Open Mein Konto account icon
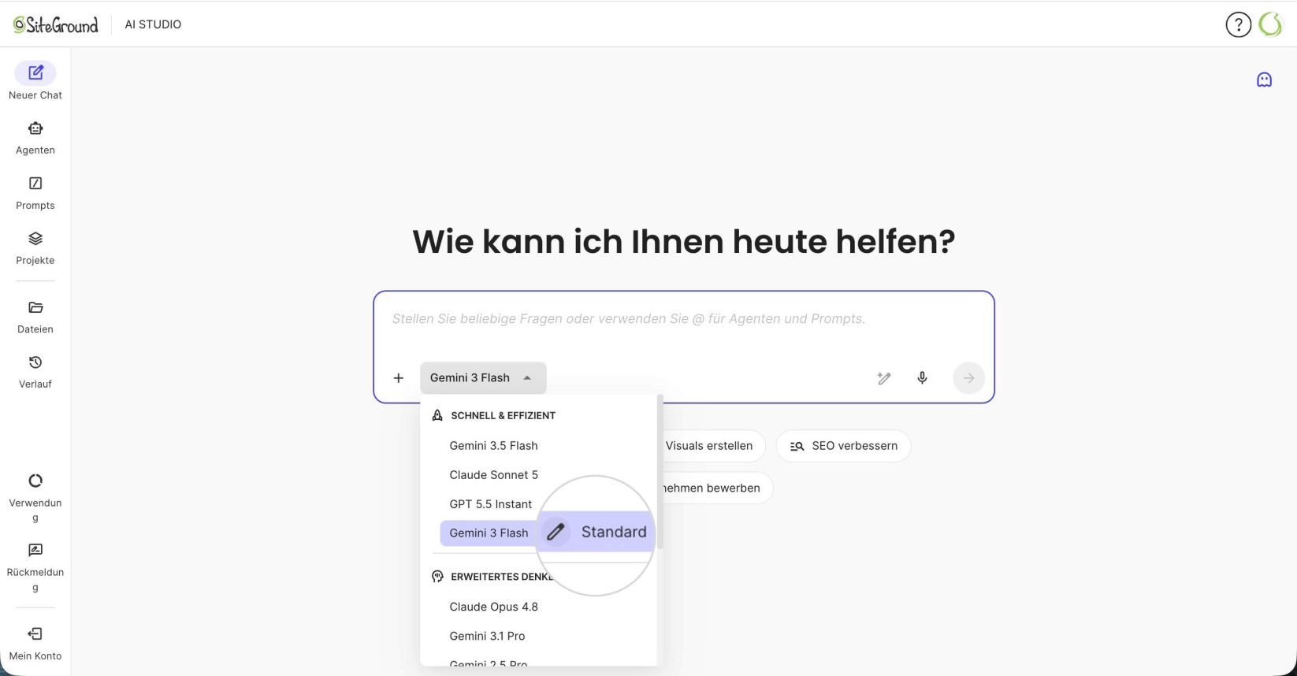The width and height of the screenshot is (1297, 676). [x=35, y=633]
